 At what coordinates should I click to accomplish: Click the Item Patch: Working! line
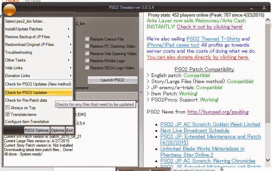click(172, 94)
